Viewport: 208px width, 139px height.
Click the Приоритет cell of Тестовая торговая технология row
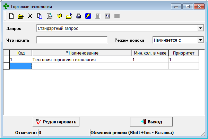pyautogui.click(x=184, y=59)
